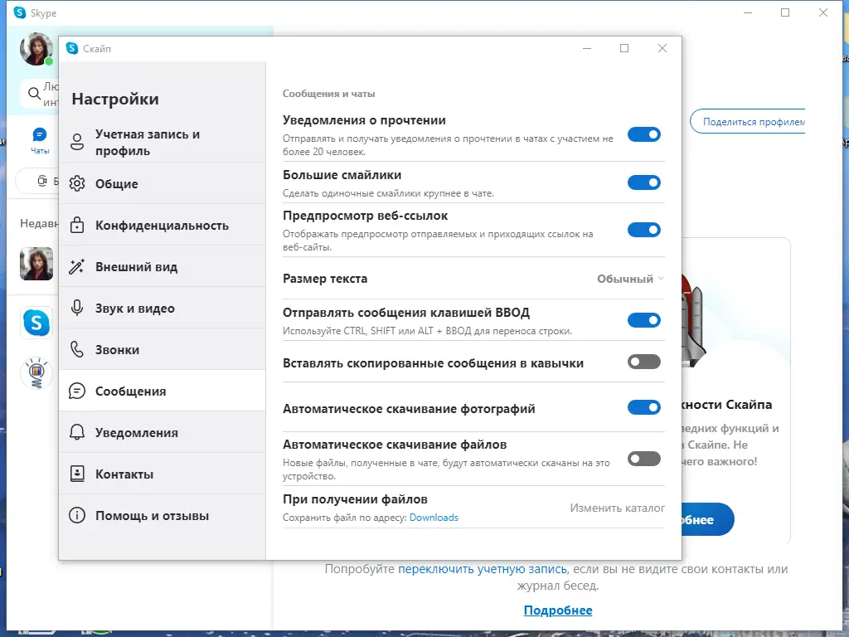
Task: Open the lightbulb avatar chat in recent list
Action: click(x=36, y=373)
